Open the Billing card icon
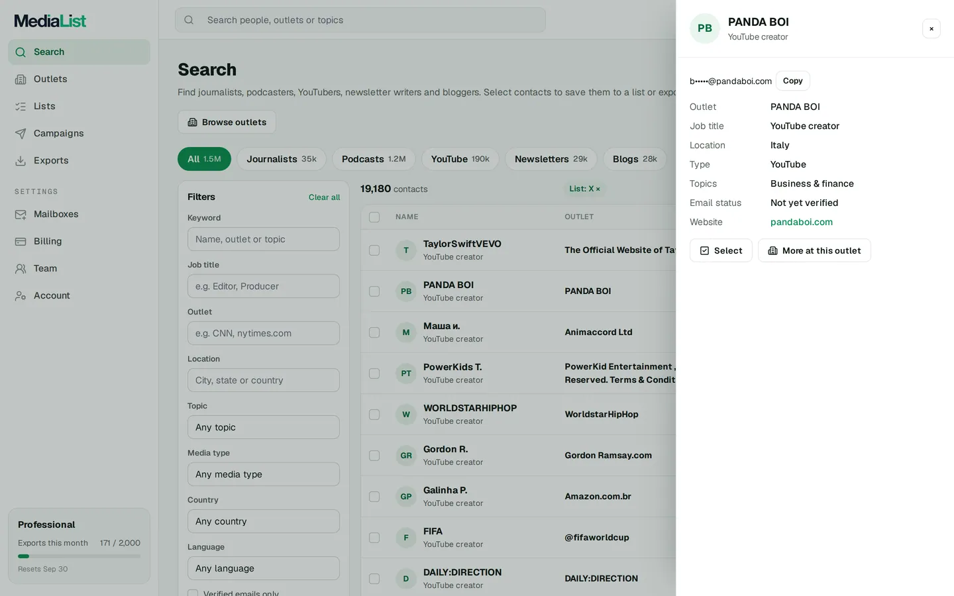 coord(21,241)
